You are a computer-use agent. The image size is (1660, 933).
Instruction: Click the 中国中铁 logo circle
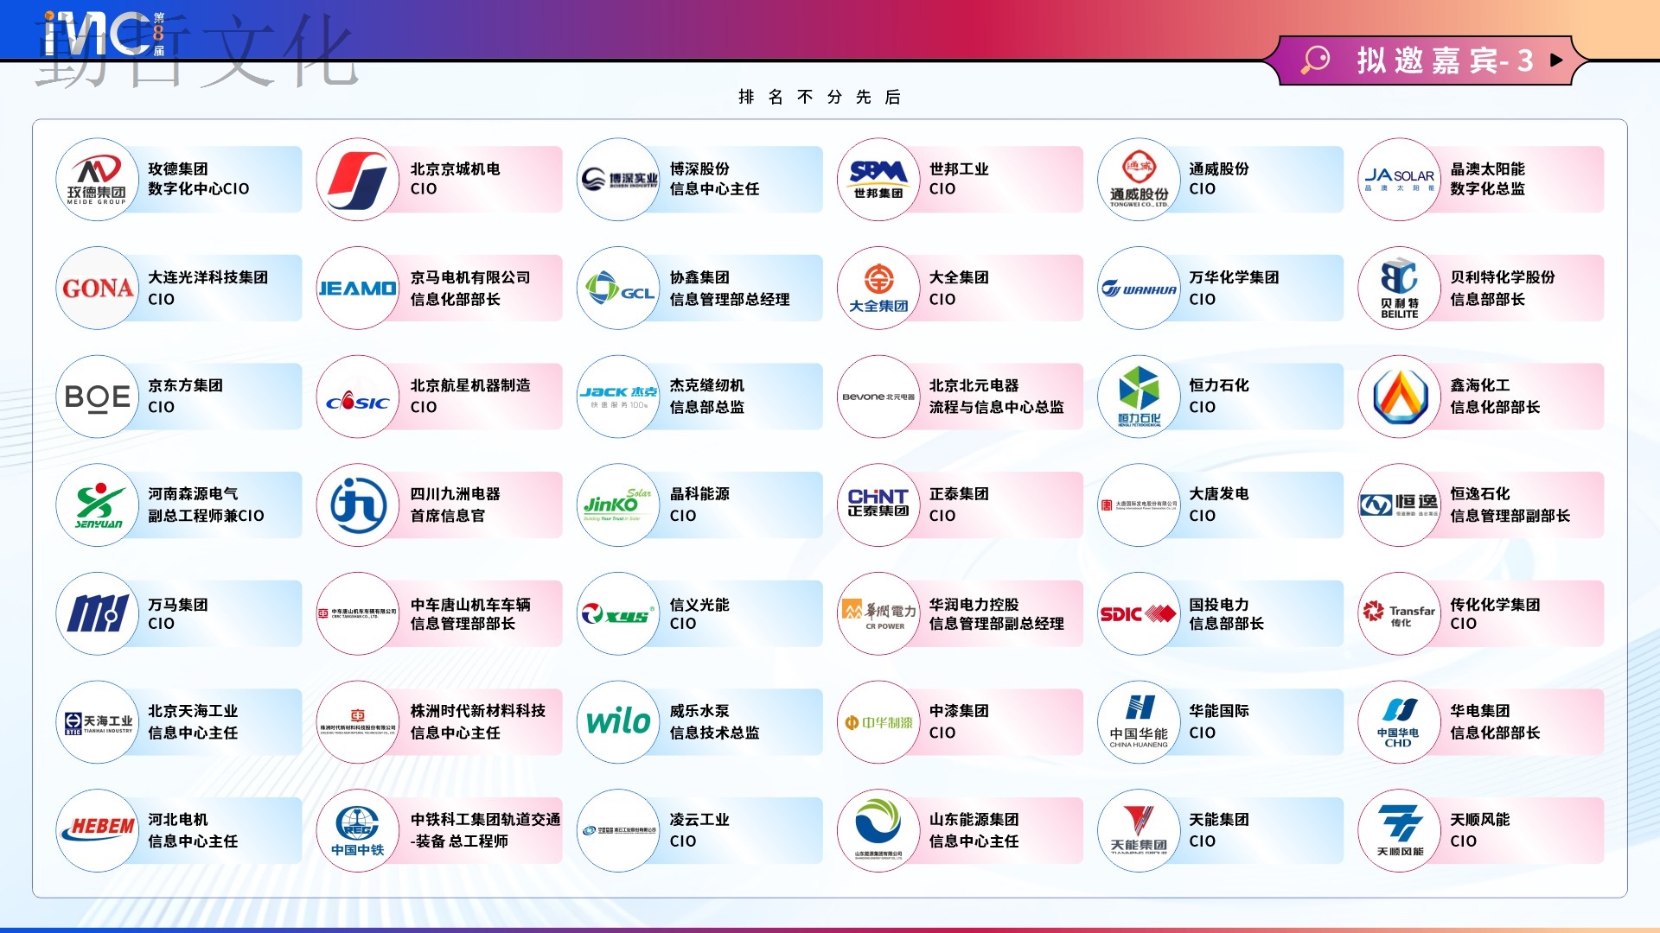358,830
